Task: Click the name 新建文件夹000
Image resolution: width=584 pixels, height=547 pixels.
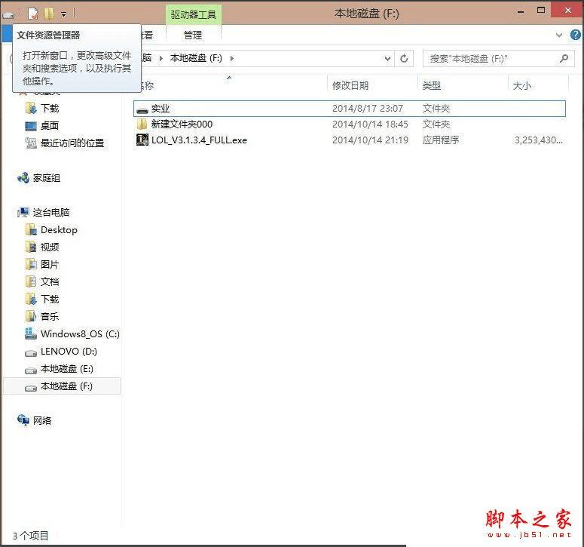Action: tap(182, 124)
